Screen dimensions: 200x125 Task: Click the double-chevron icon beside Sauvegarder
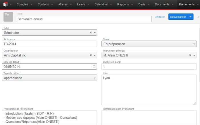click(x=198, y=17)
